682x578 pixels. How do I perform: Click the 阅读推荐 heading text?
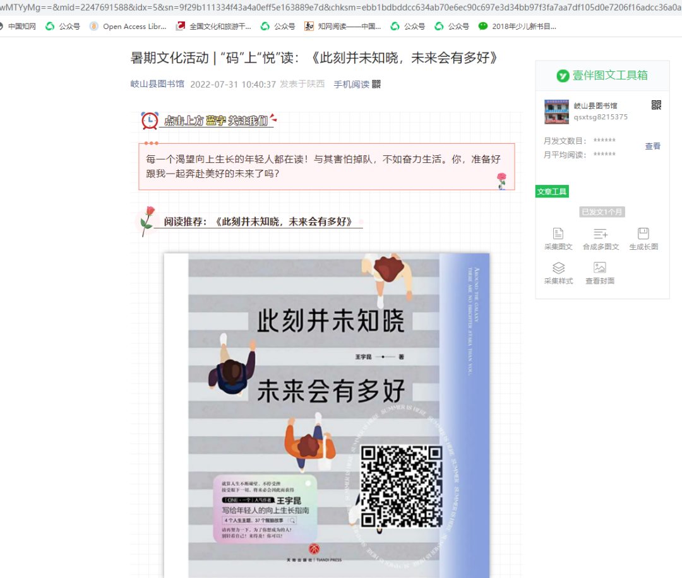258,221
